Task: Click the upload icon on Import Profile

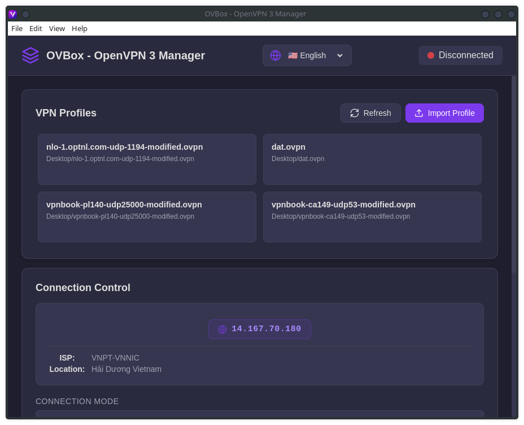Action: click(x=419, y=113)
